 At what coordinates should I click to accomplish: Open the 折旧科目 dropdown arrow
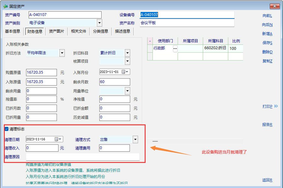point(127,53)
